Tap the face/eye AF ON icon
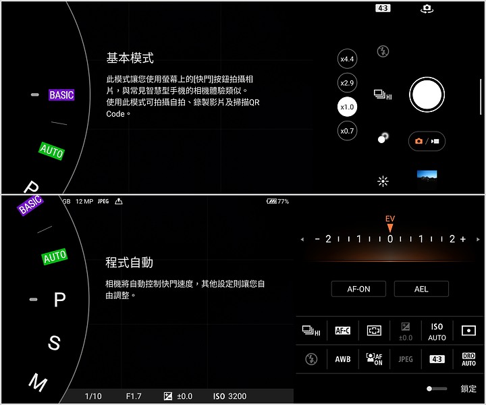486x405 pixels. click(x=374, y=359)
